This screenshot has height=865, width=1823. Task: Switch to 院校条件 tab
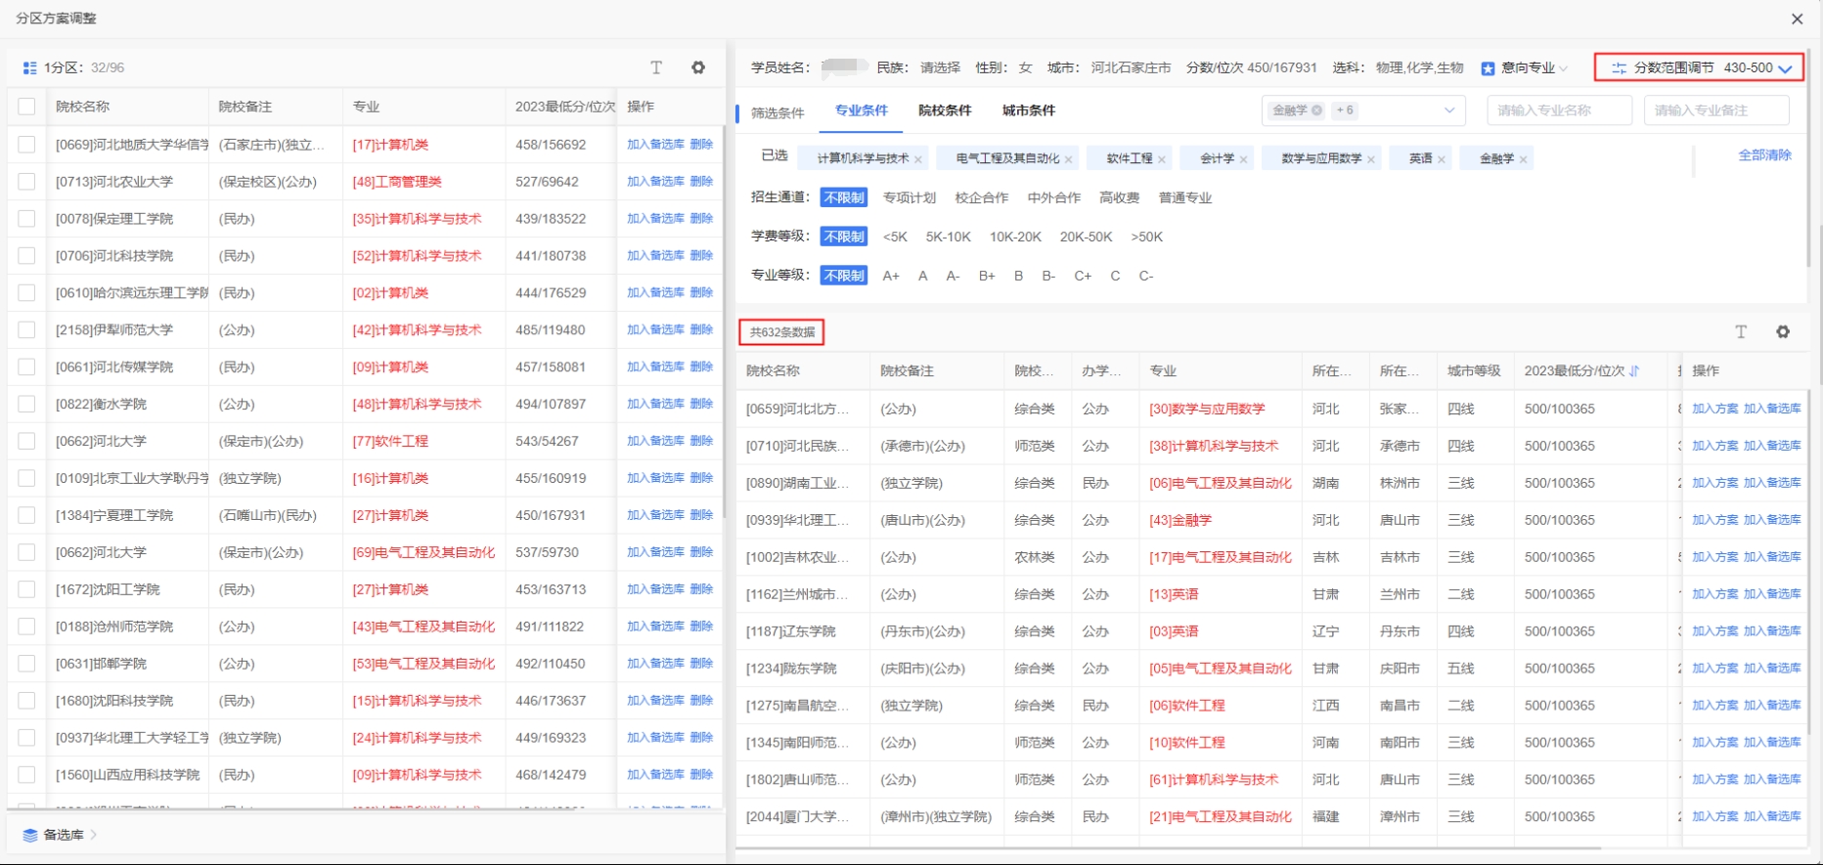945,110
